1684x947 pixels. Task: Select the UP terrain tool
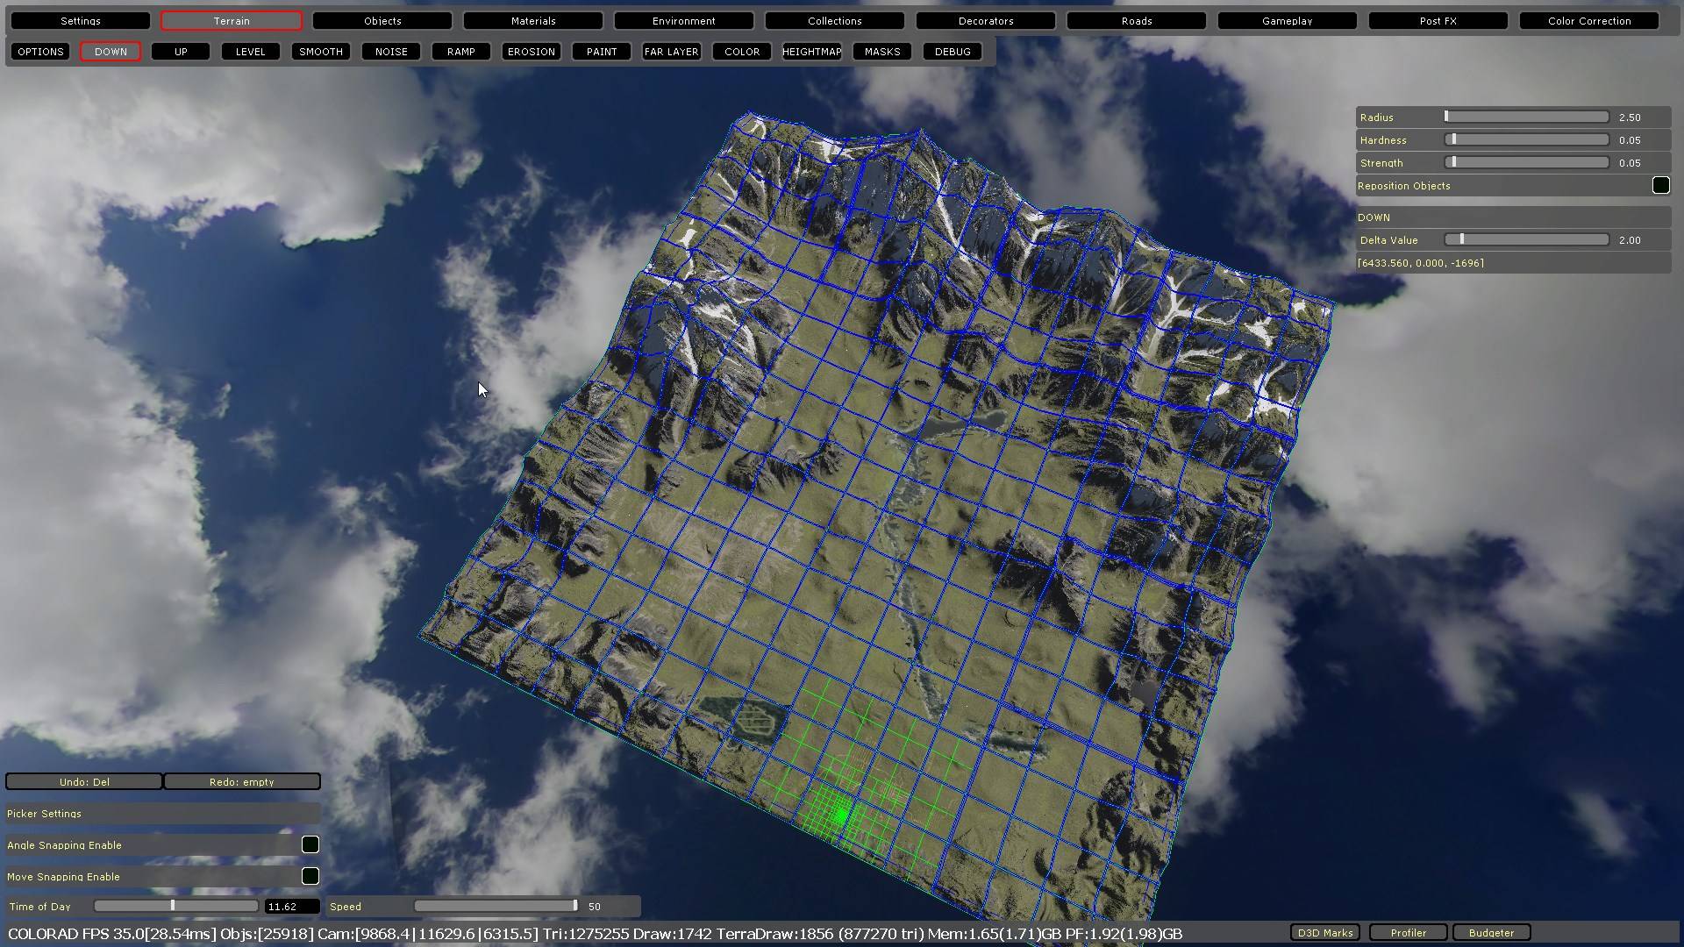(x=181, y=52)
